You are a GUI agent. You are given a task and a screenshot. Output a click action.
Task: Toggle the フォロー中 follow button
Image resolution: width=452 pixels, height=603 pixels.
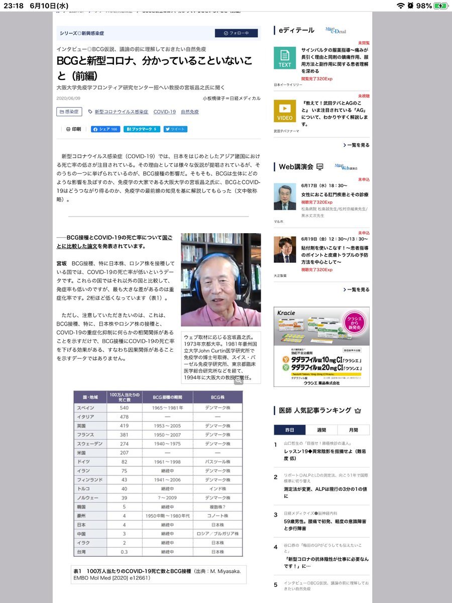tap(236, 33)
